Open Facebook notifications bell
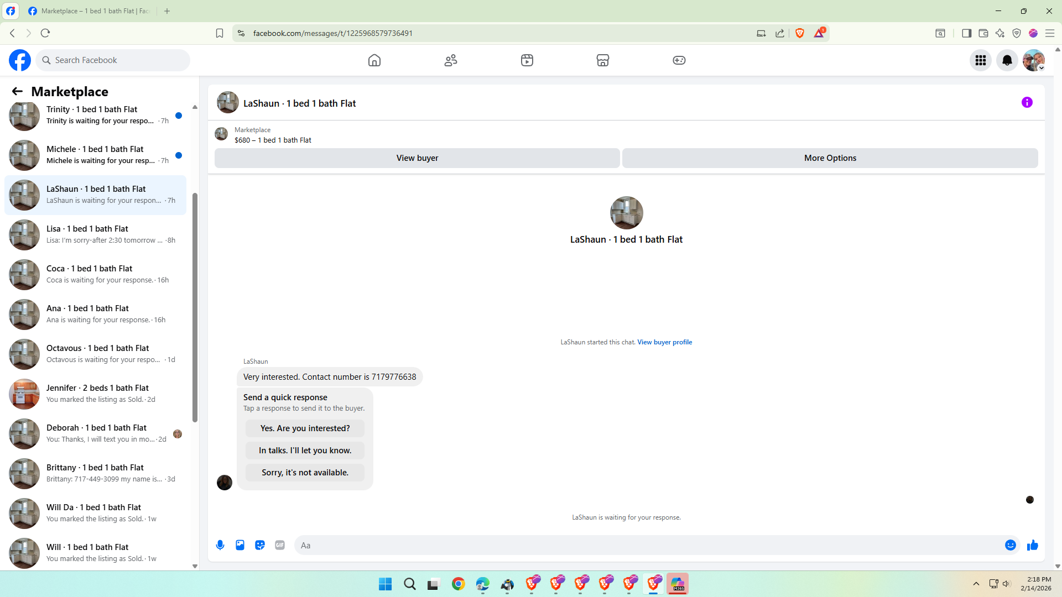 (1007, 60)
